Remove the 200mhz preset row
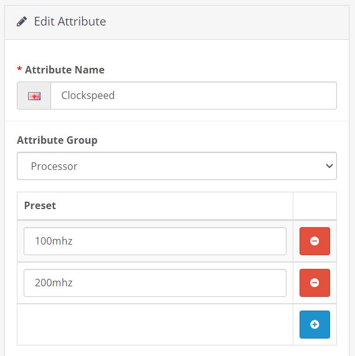This screenshot has width=355, height=356. tap(315, 283)
